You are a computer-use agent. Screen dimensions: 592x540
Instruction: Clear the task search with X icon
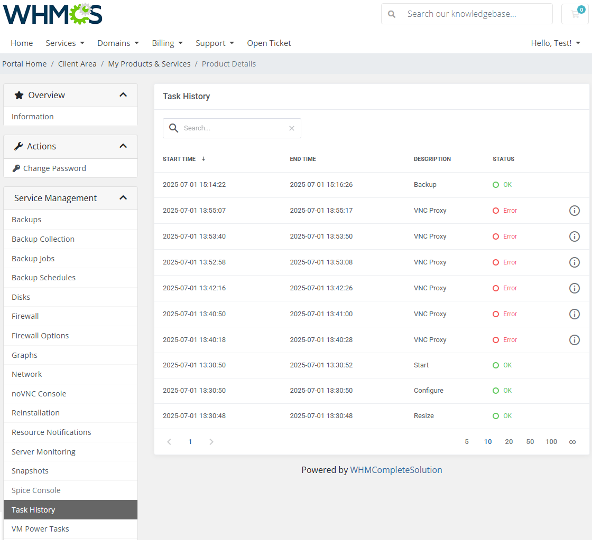(x=292, y=128)
